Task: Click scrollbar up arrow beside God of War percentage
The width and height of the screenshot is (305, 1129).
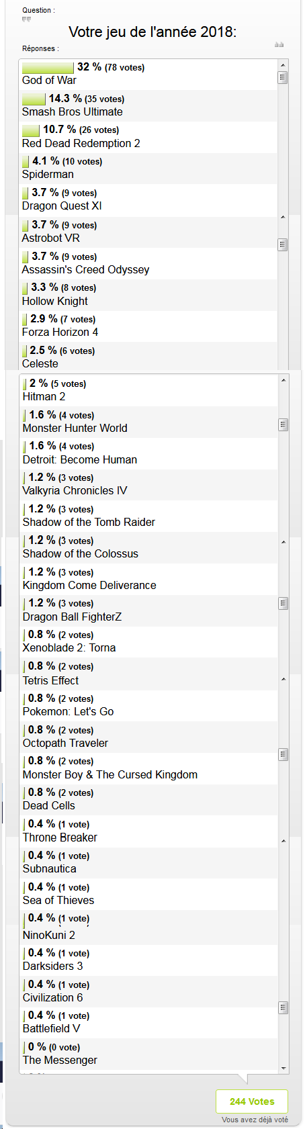Action: 283,65
